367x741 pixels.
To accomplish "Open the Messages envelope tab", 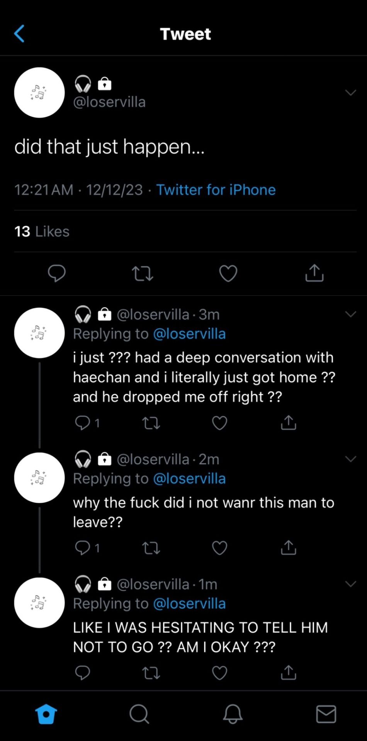I will 326,714.
